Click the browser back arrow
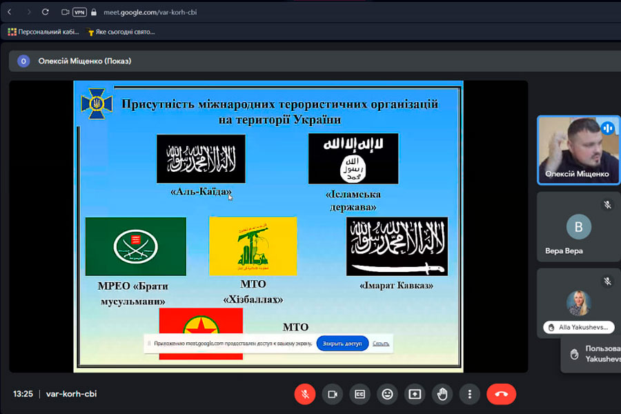This screenshot has height=414, width=621. pos(10,12)
